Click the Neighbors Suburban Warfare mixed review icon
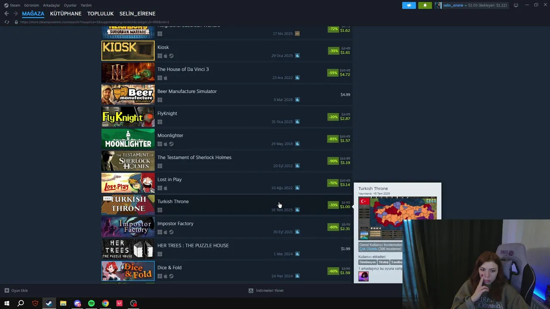550x309 pixels. coord(297,33)
